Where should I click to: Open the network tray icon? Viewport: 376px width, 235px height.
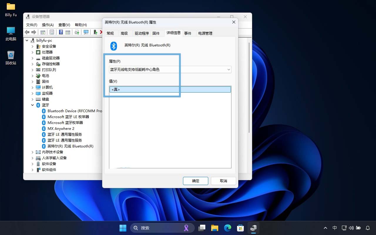[344, 228]
